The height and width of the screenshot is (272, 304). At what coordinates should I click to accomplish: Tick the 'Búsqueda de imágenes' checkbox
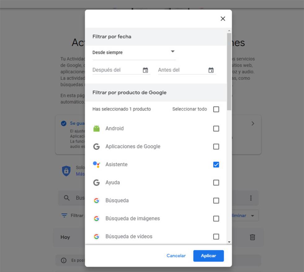pos(216,219)
